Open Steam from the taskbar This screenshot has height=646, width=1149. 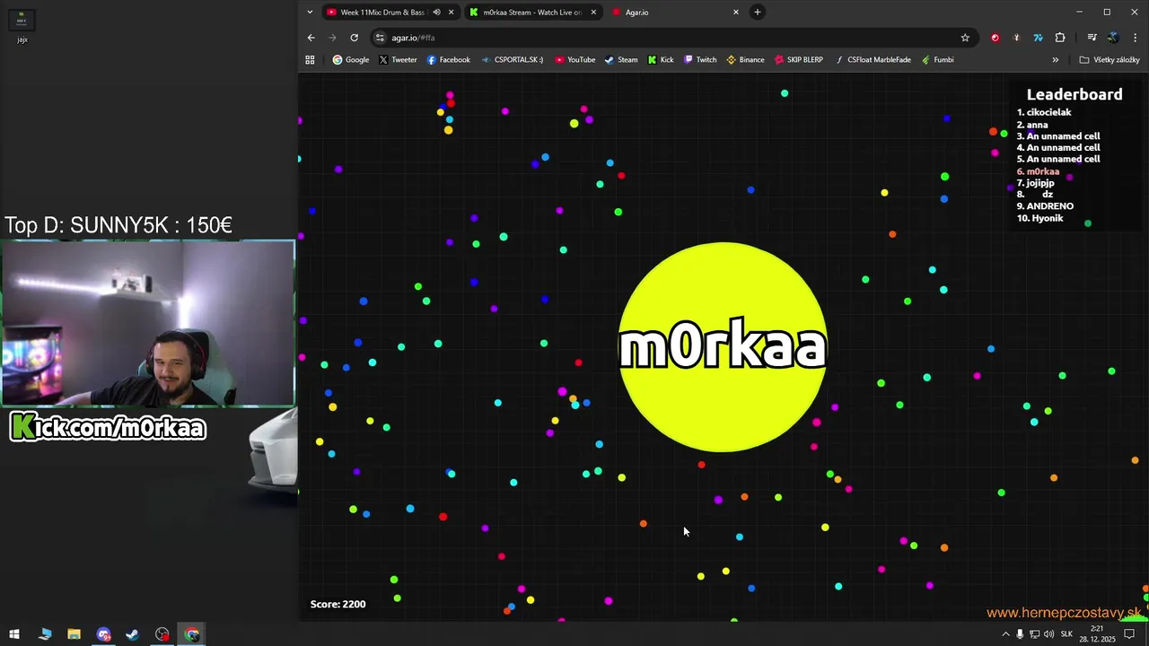point(132,634)
